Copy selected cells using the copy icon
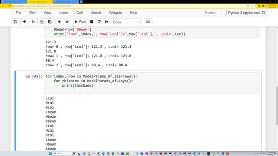 (x=42, y=22)
